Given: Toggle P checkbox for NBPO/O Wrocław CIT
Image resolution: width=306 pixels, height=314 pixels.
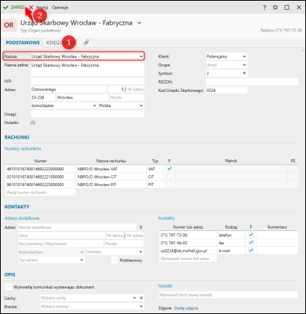Looking at the screenshot, I should coord(169,176).
